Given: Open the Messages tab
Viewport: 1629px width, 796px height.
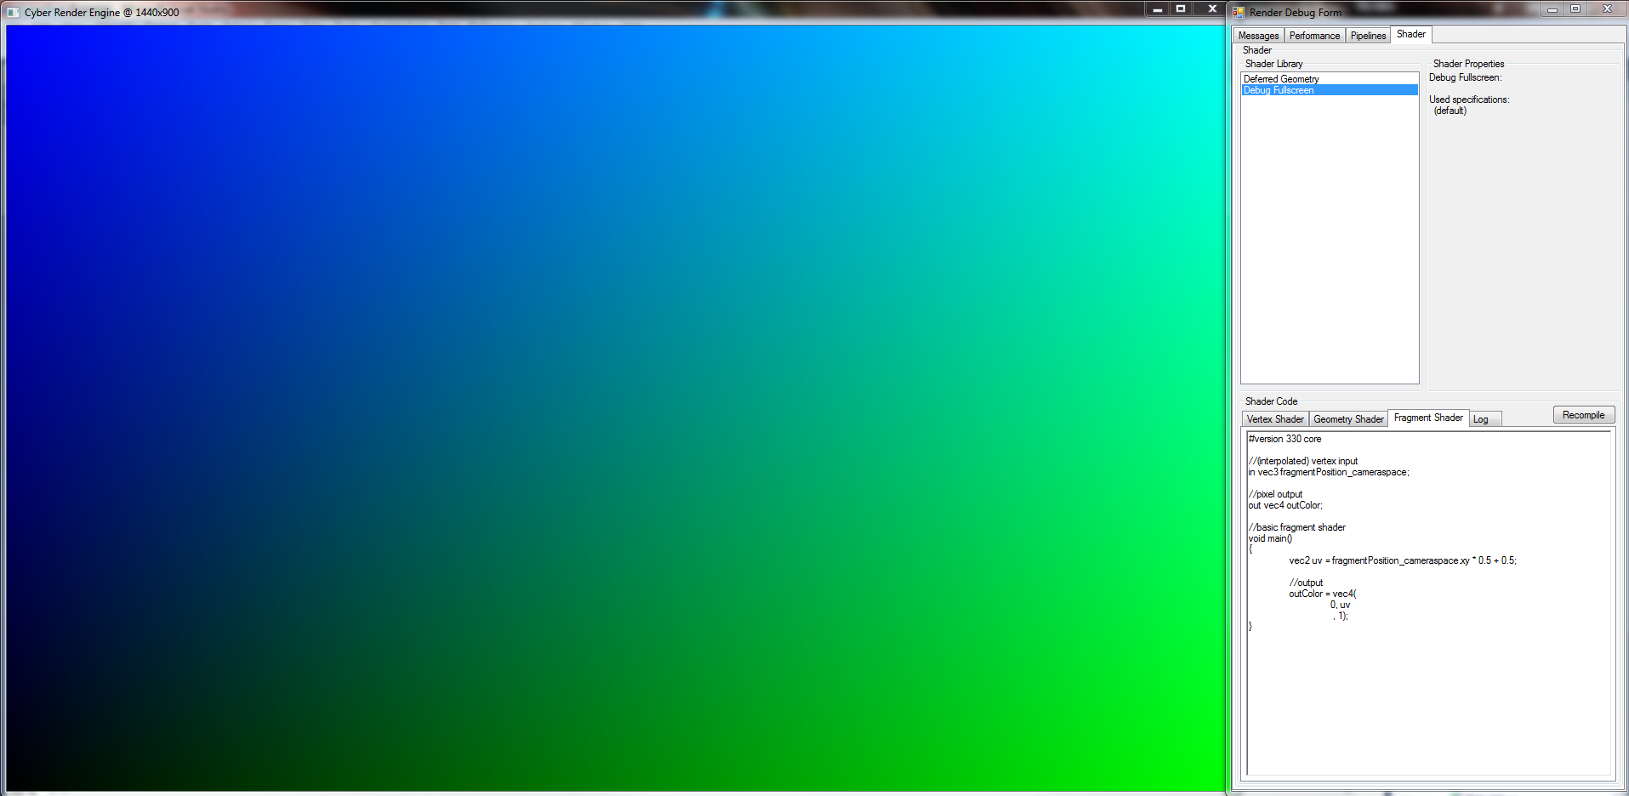Looking at the screenshot, I should [1258, 36].
